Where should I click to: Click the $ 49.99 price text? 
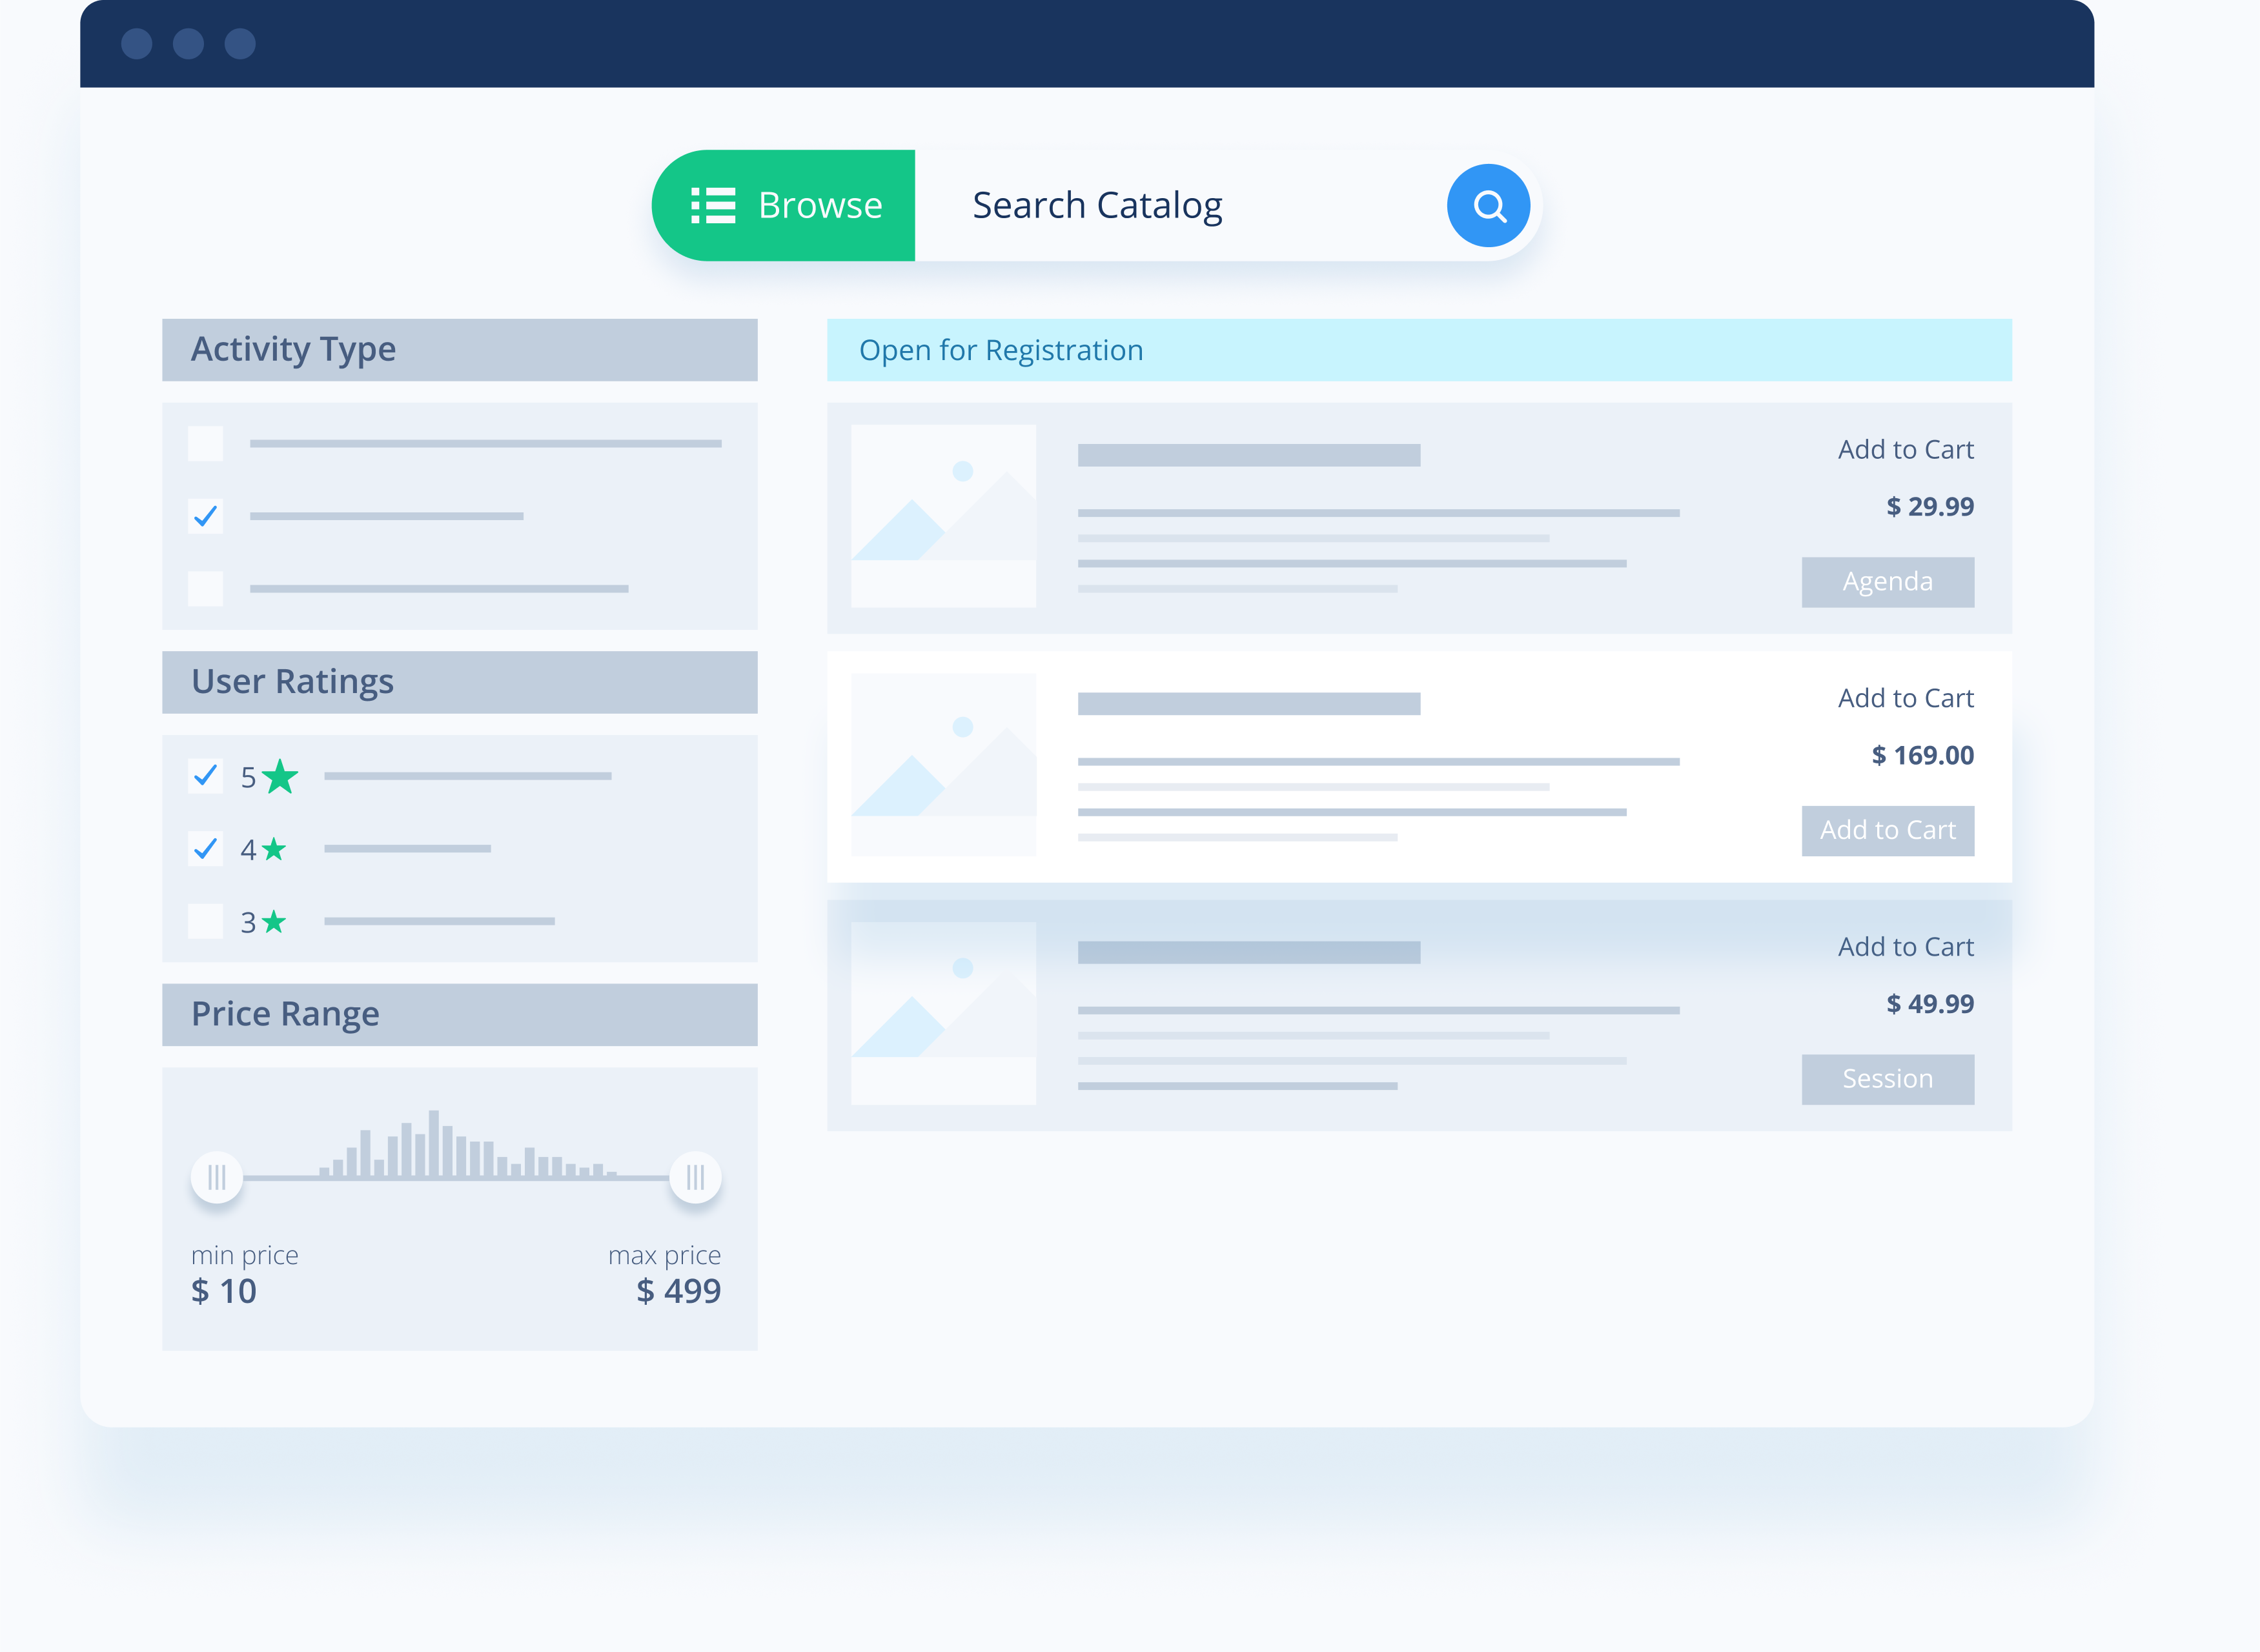tap(1930, 1004)
